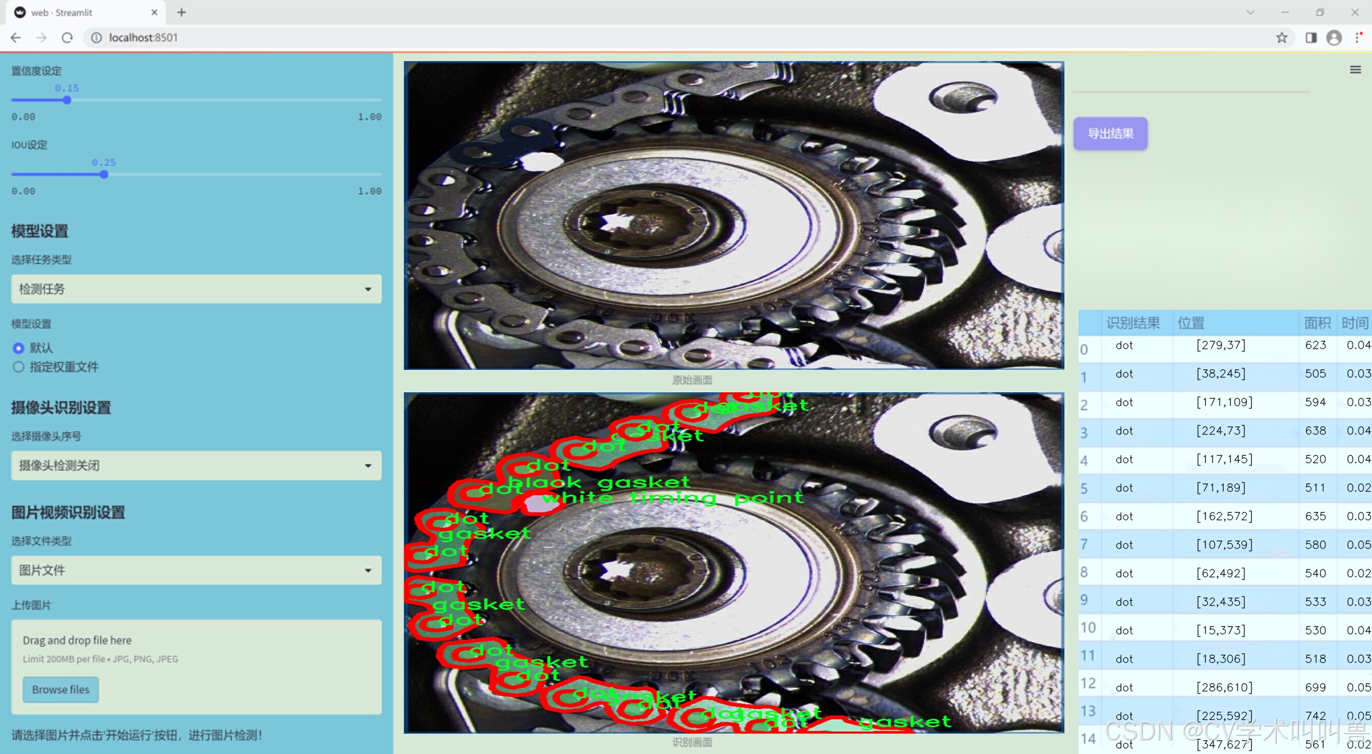
Task: Open the browser side panel icon
Action: [x=1311, y=38]
